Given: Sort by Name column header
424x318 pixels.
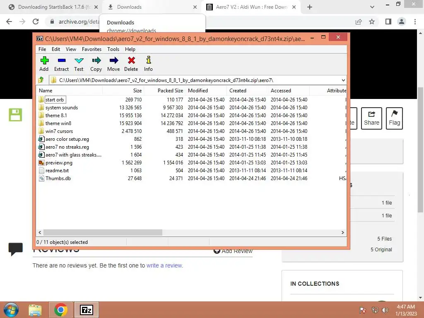Looking at the screenshot, I should pyautogui.click(x=69, y=91).
